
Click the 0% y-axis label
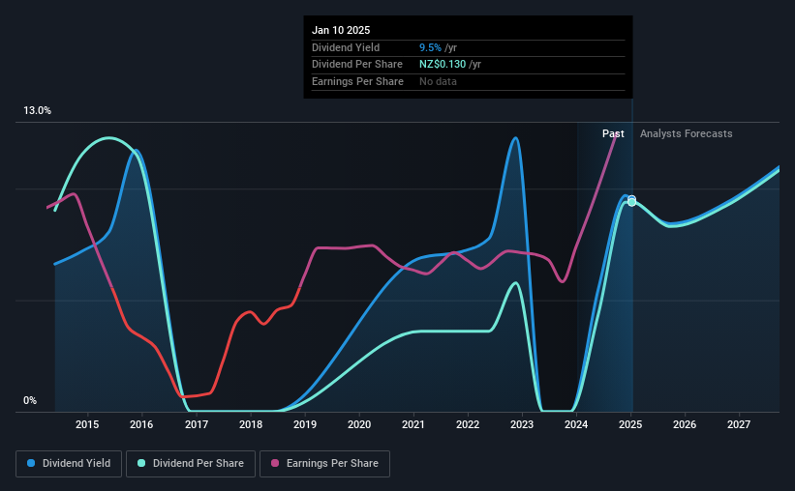tap(30, 400)
